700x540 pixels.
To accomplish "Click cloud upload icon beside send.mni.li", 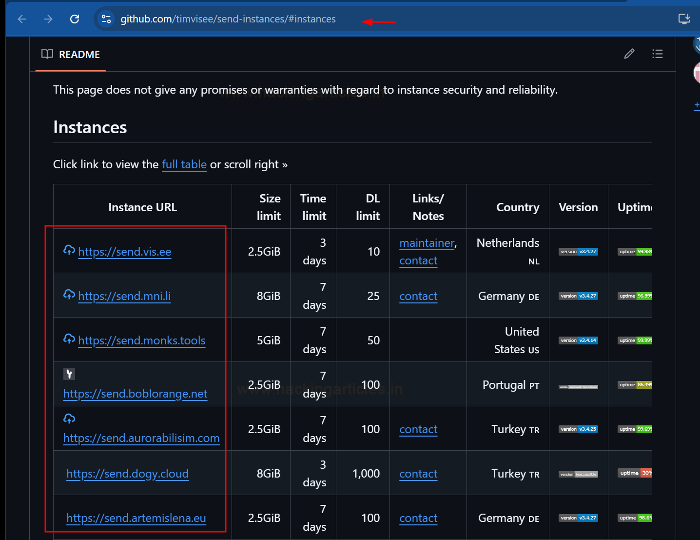I will (x=69, y=295).
